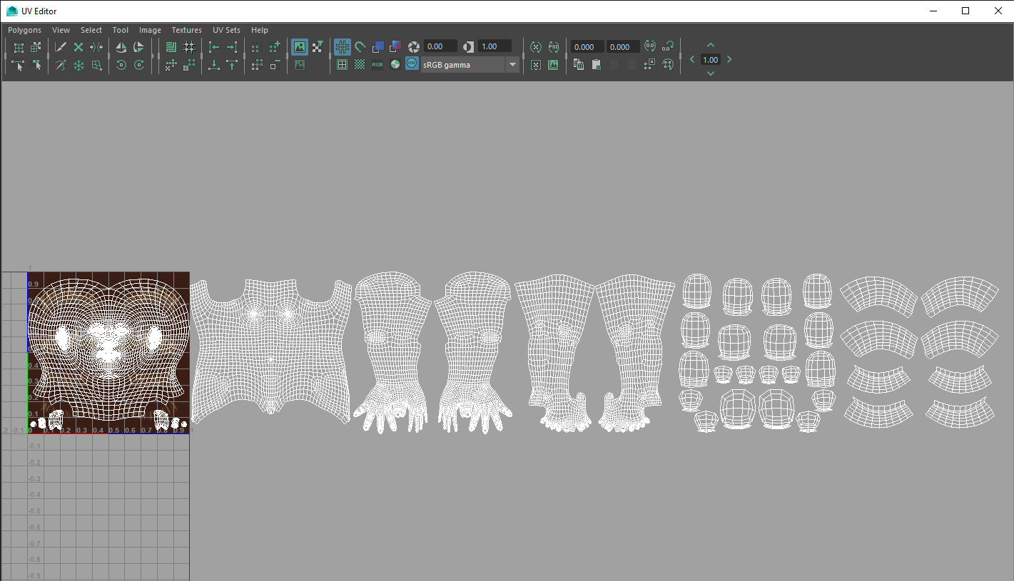Open the Help menu
Image resolution: width=1014 pixels, height=581 pixels.
[x=260, y=30]
